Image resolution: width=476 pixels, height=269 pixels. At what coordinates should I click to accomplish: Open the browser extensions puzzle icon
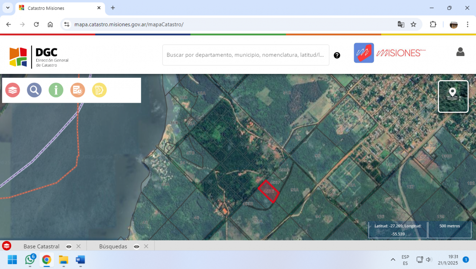433,24
